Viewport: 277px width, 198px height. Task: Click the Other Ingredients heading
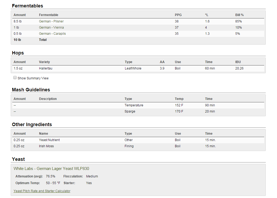point(32,125)
